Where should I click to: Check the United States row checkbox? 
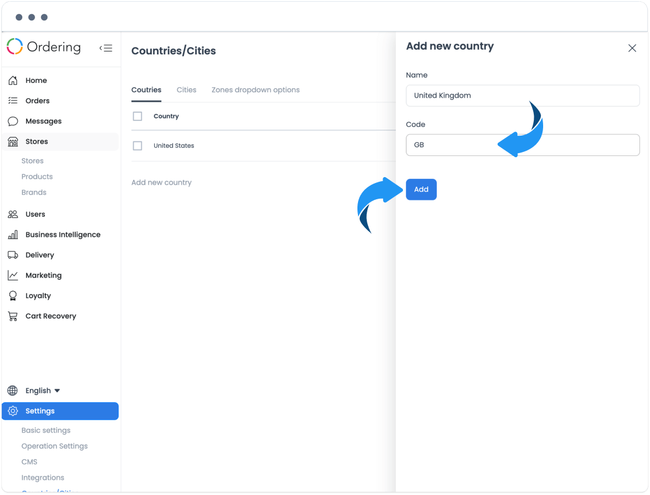coord(138,146)
